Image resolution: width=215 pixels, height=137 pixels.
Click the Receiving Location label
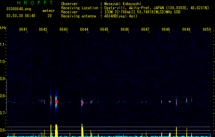80,8
